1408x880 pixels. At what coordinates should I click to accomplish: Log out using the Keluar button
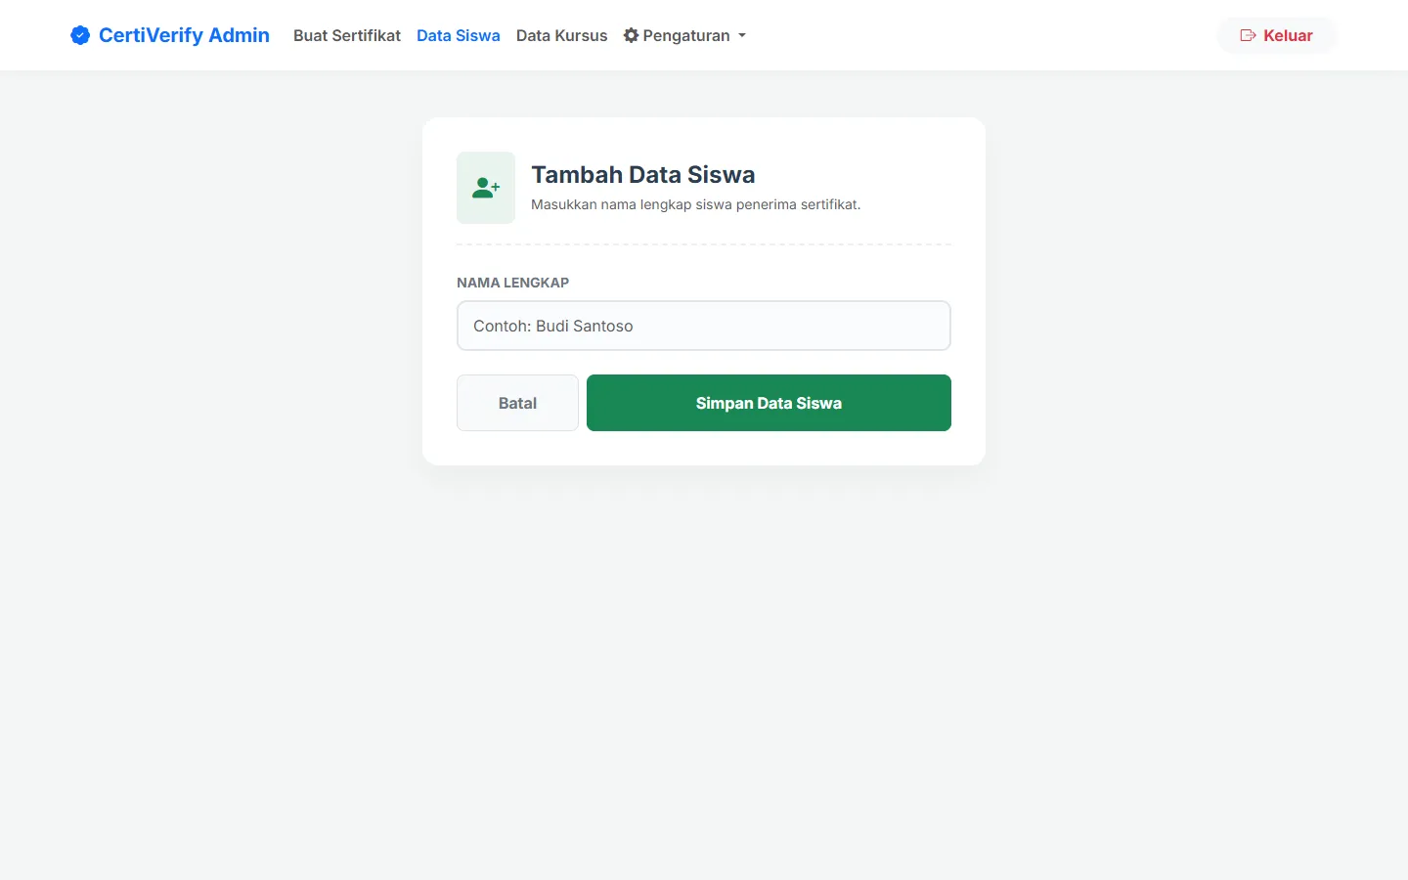[x=1277, y=35]
